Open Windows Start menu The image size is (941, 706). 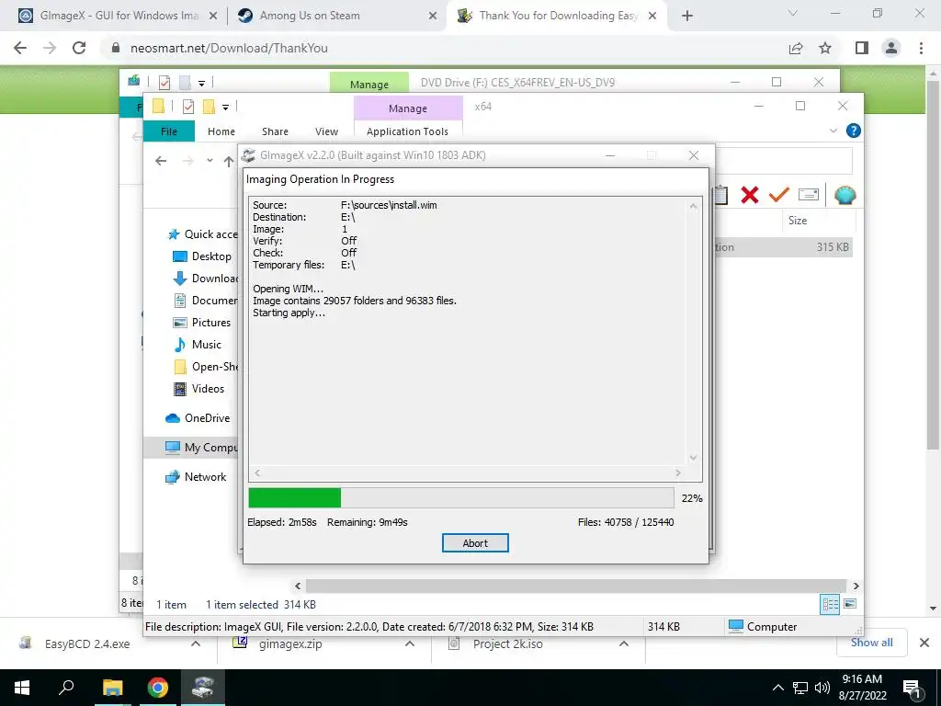[x=22, y=688]
